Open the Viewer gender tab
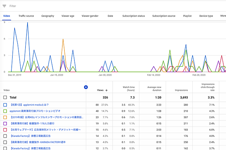This screenshot has height=150, width=226. (x=90, y=16)
